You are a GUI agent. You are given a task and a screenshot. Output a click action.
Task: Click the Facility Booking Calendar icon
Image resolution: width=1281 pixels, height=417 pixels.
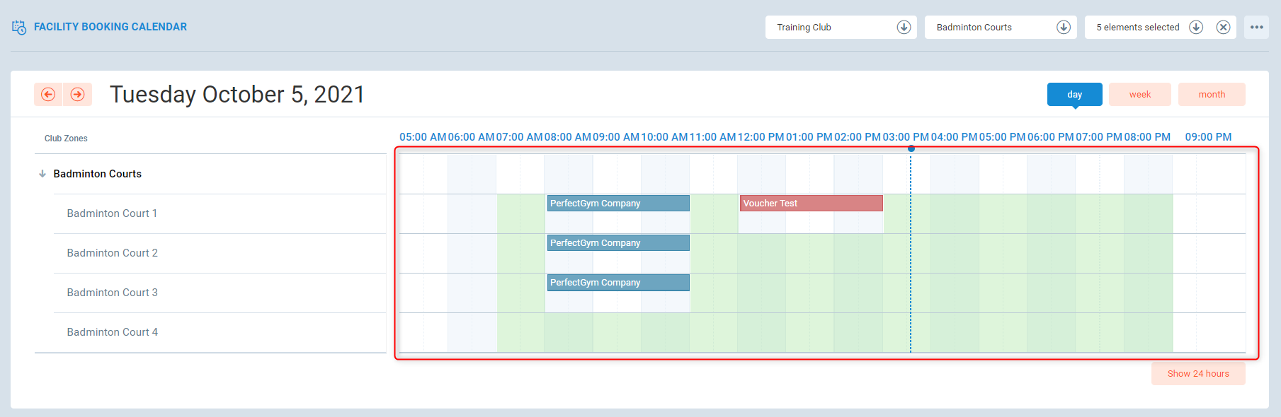[19, 28]
